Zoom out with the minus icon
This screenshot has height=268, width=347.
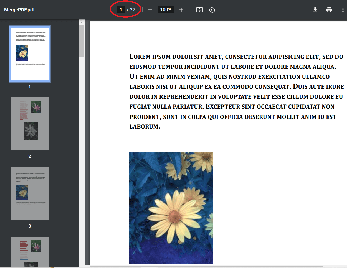coord(150,10)
